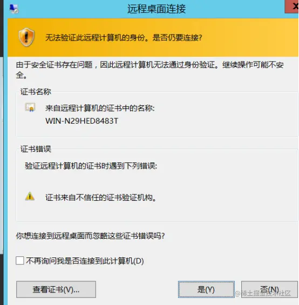
Task: Click the 由于安全证书存在问题 description paragraph
Action: click(150, 70)
